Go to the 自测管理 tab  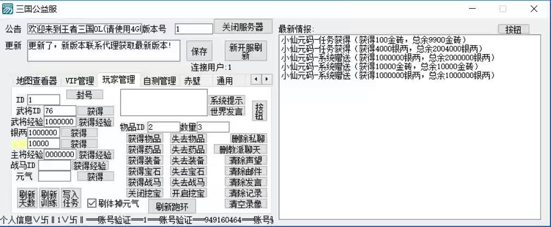tap(160, 81)
